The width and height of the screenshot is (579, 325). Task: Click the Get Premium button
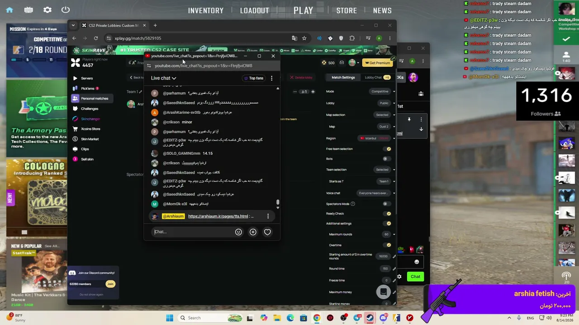click(x=377, y=63)
